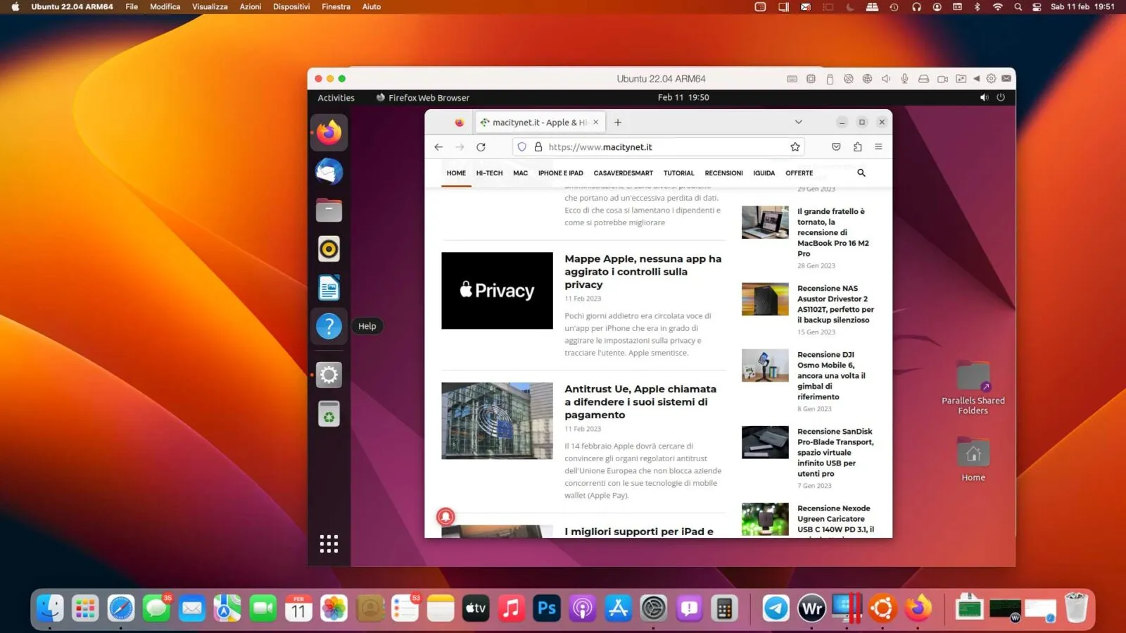Open Firefox View pinned tab
This screenshot has width=1126, height=633.
(x=459, y=123)
